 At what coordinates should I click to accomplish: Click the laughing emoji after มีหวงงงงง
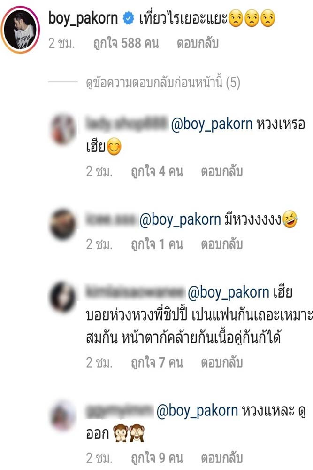click(x=290, y=219)
